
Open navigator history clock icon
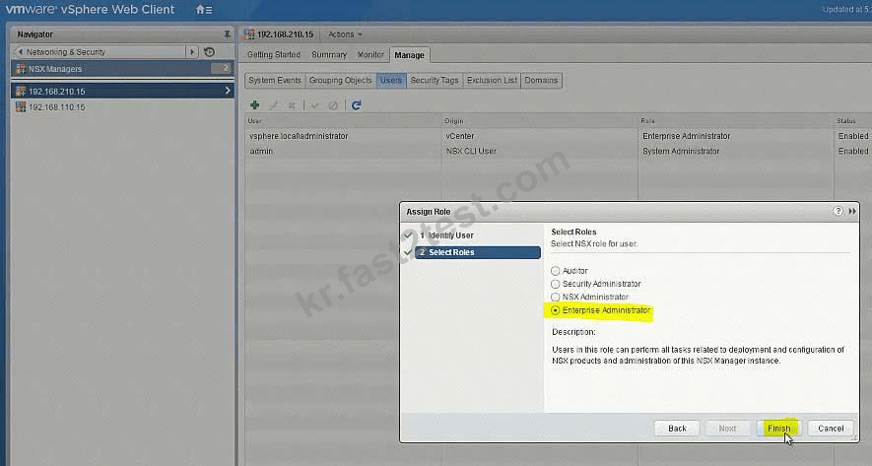click(x=209, y=51)
